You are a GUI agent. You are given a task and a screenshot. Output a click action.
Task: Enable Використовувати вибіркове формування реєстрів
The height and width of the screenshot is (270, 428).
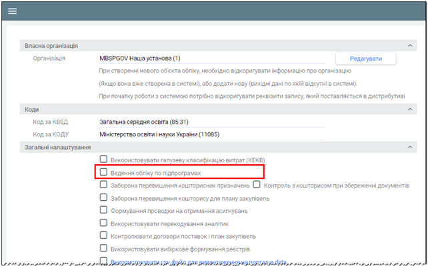point(103,249)
